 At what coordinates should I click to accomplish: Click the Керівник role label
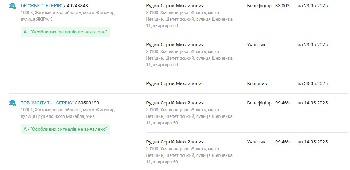[x=257, y=84]
